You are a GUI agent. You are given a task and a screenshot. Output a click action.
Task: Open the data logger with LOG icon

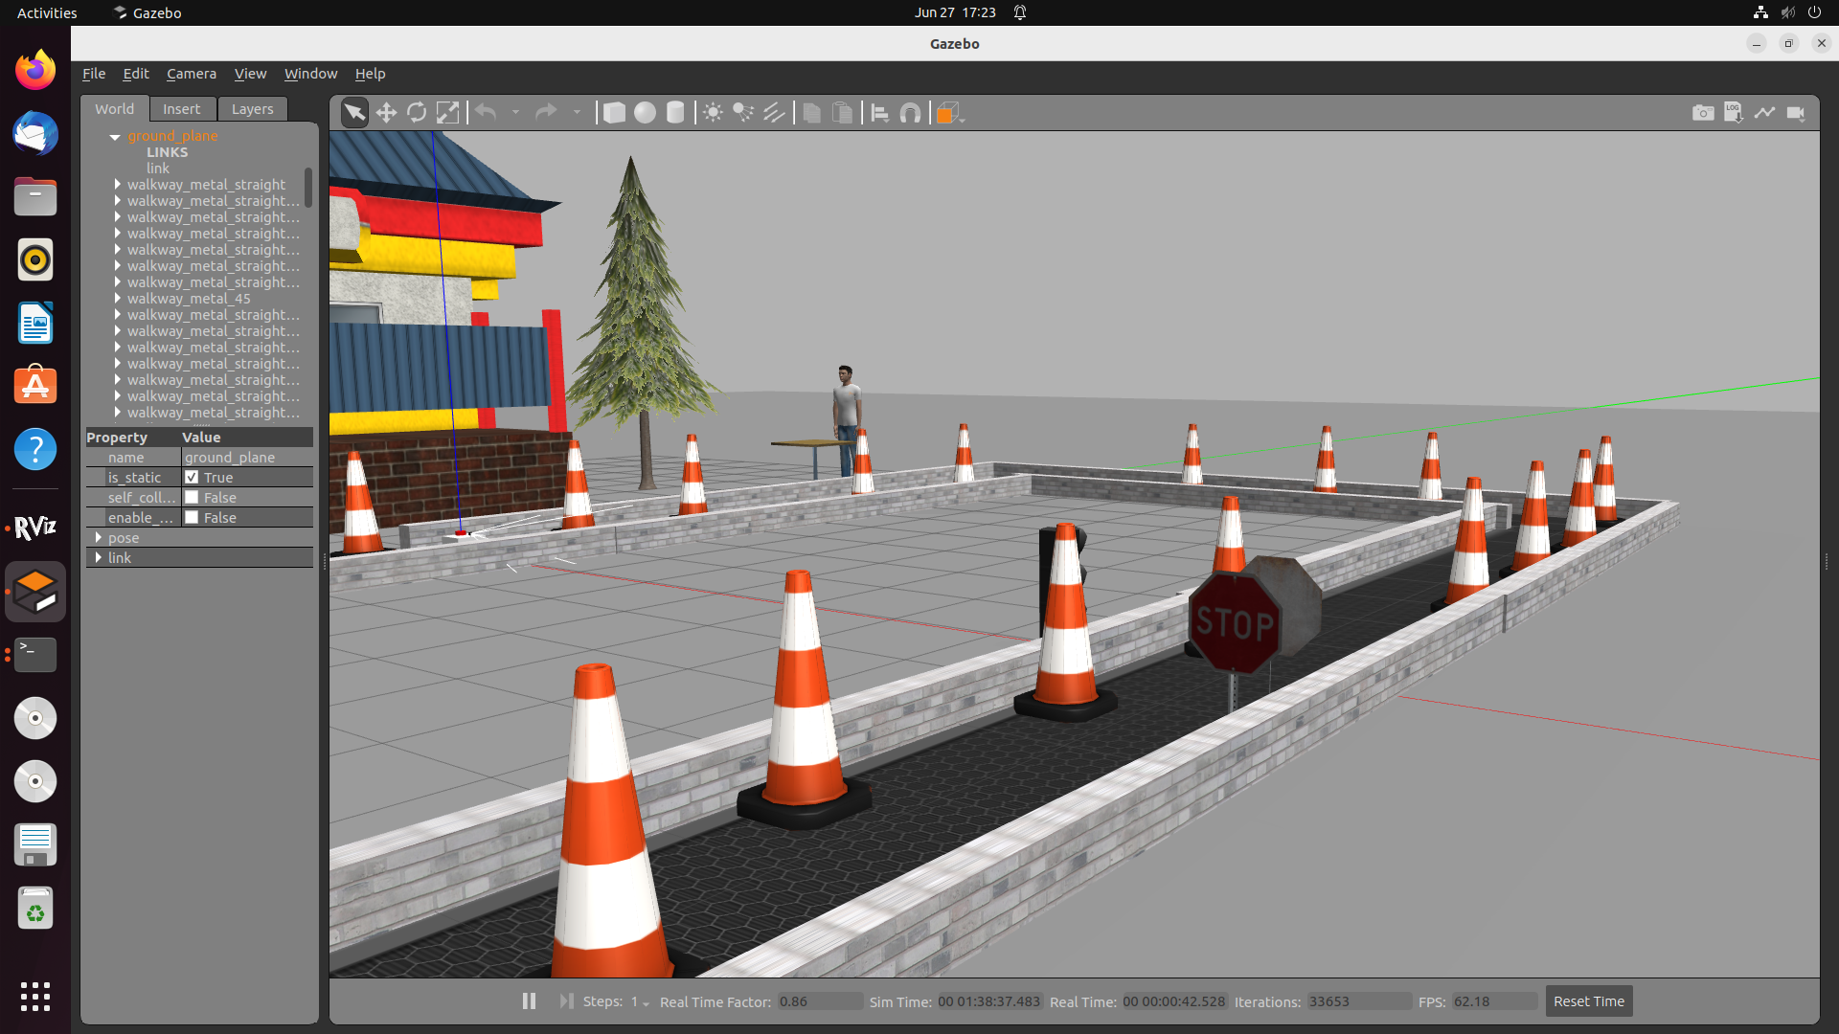tap(1734, 112)
